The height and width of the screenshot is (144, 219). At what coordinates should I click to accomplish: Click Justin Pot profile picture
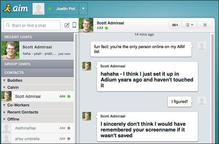click(x=39, y=9)
